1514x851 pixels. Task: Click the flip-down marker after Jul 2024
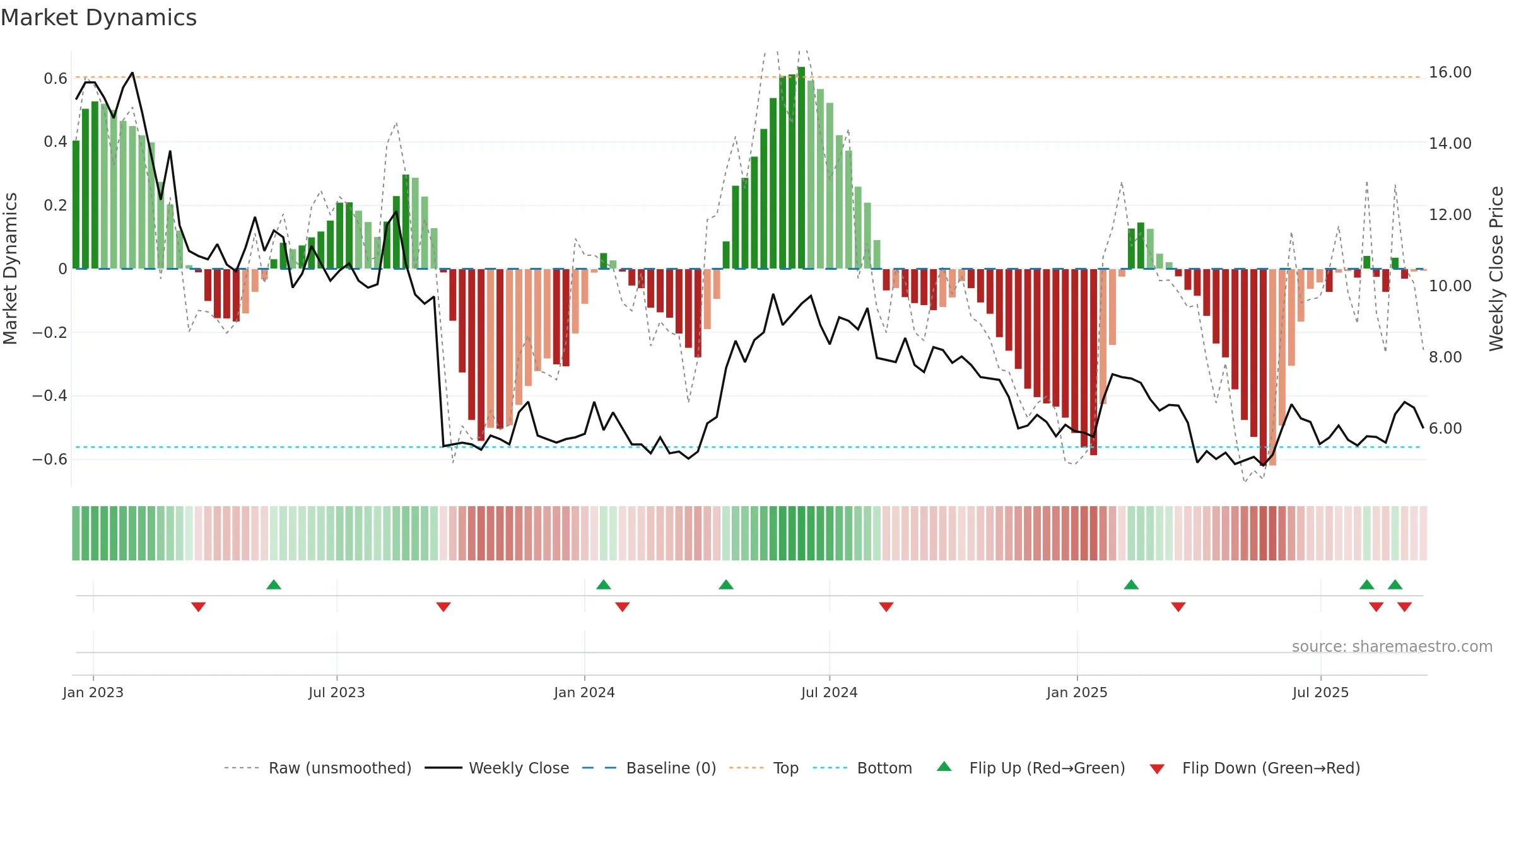pos(886,607)
